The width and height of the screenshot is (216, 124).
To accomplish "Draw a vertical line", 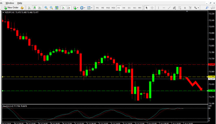I will tap(158, 8).
